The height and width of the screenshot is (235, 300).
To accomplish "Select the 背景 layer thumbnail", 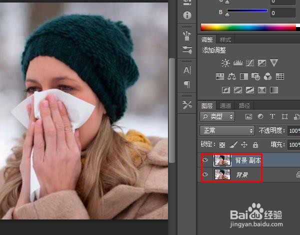I will coord(222,174).
